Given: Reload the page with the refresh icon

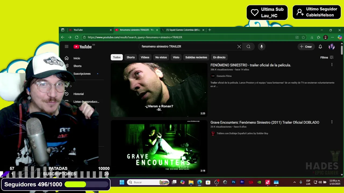Looking at the screenshot, I should tap(77, 37).
